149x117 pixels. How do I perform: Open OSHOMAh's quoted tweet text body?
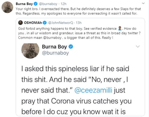(x=79, y=33)
